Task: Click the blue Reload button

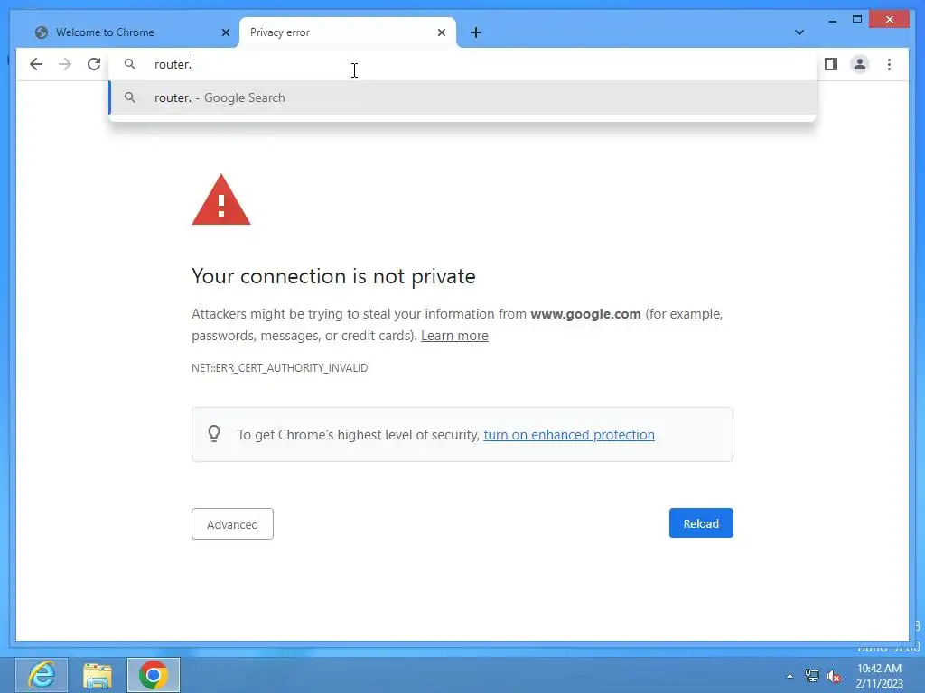Action: coord(701,523)
